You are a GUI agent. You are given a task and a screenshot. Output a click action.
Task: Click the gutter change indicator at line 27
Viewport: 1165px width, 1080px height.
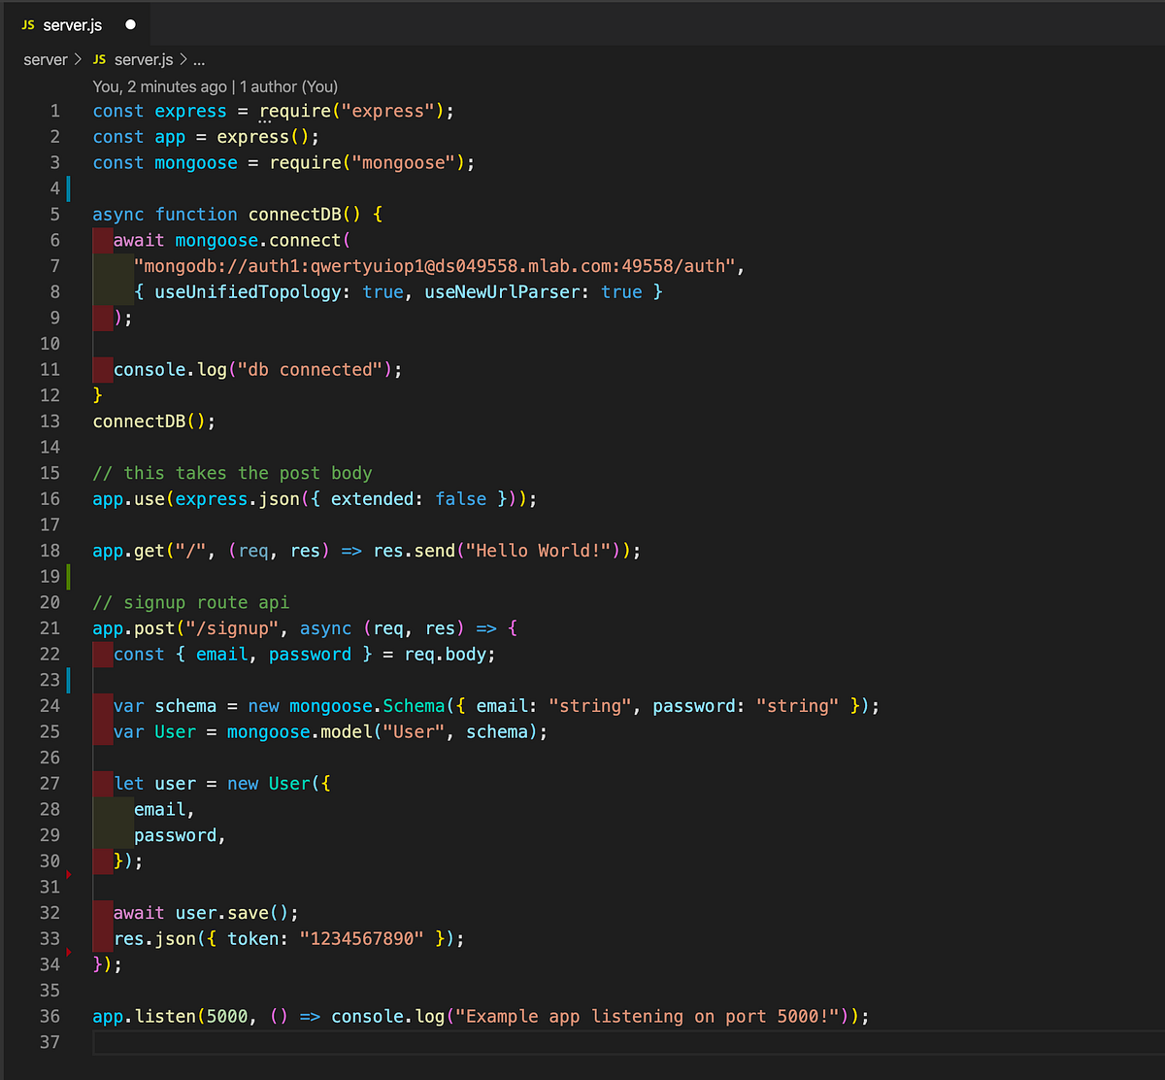103,783
